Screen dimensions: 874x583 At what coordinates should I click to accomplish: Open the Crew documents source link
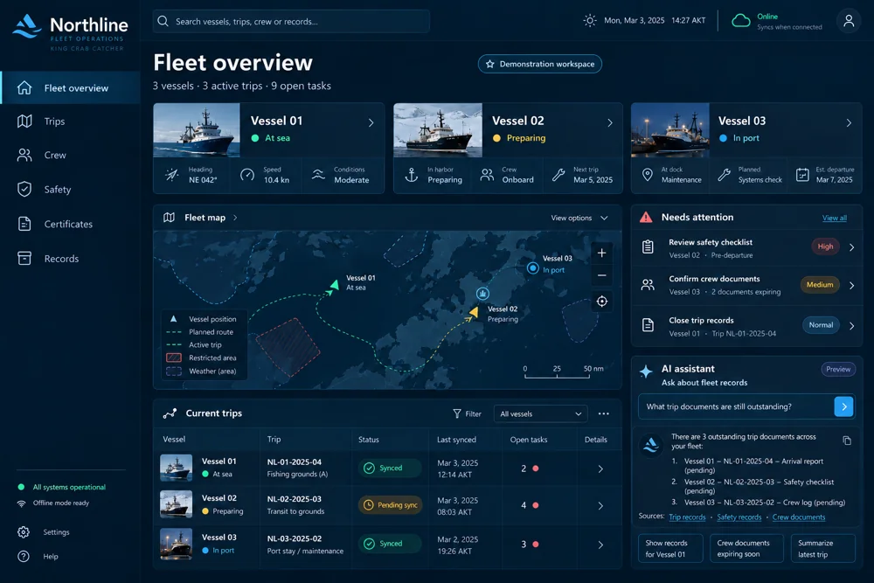coord(799,517)
